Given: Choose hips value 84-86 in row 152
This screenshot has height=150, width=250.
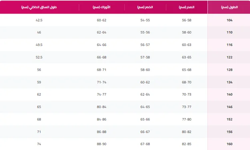Looking at the screenshot, I should (102, 119).
